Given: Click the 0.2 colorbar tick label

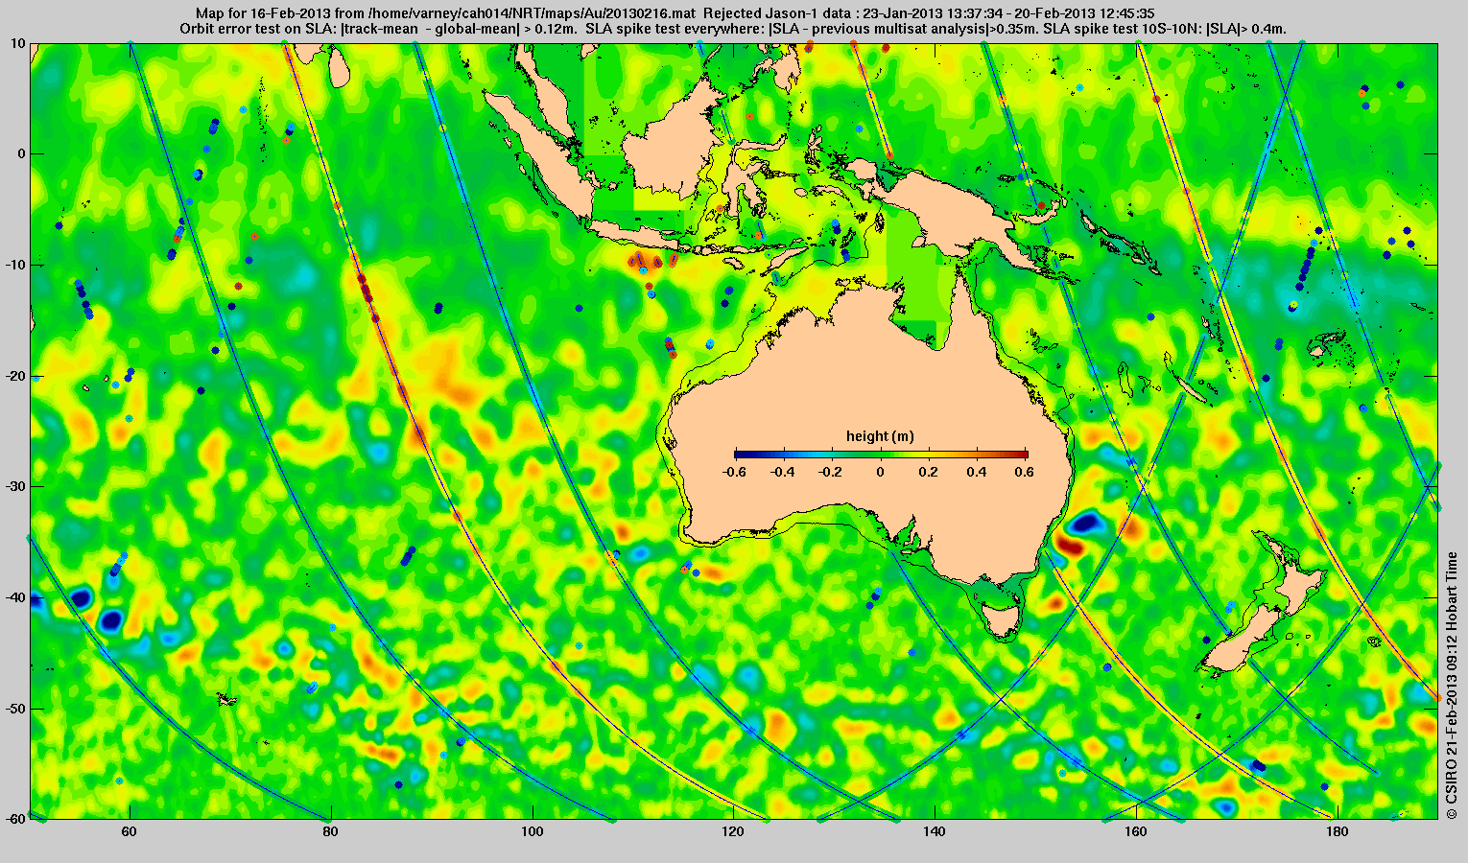Looking at the screenshot, I should 930,472.
